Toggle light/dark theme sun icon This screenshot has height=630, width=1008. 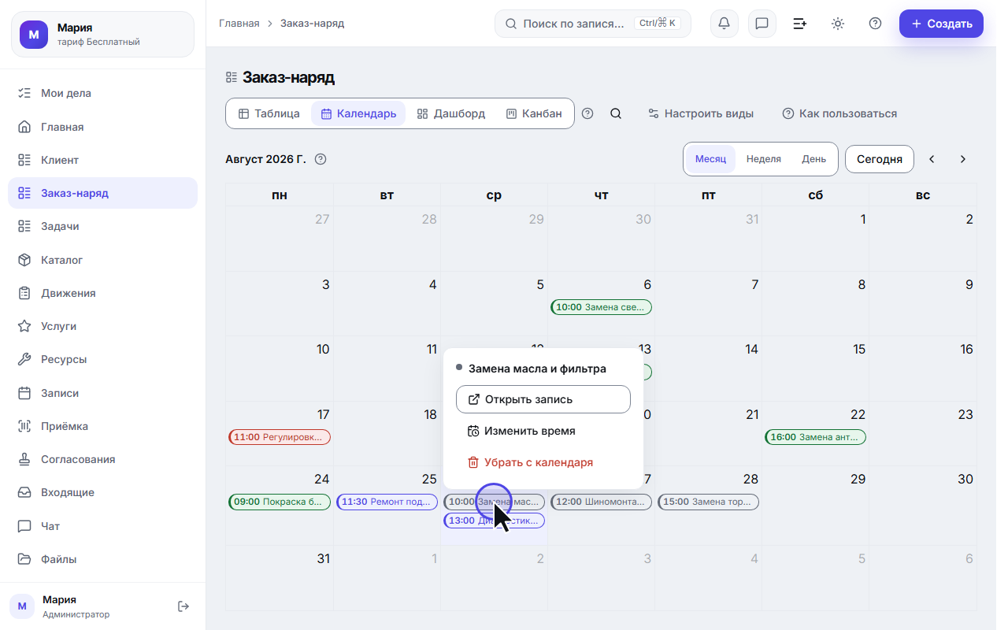(837, 24)
